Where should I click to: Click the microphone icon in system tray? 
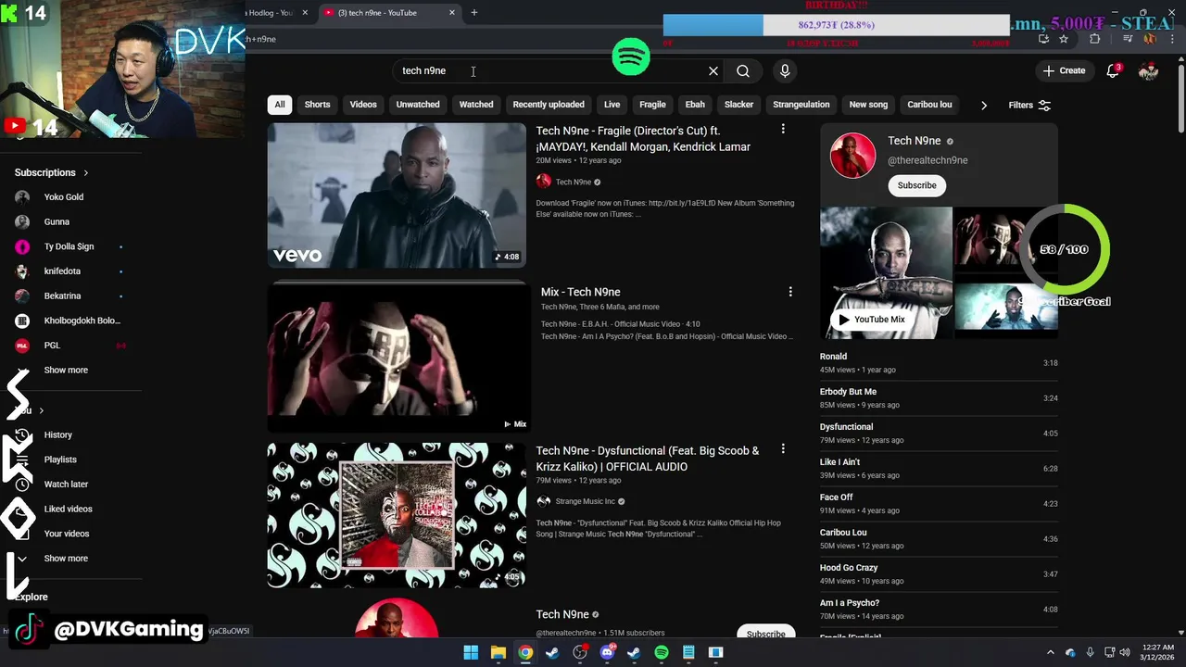tap(1090, 652)
